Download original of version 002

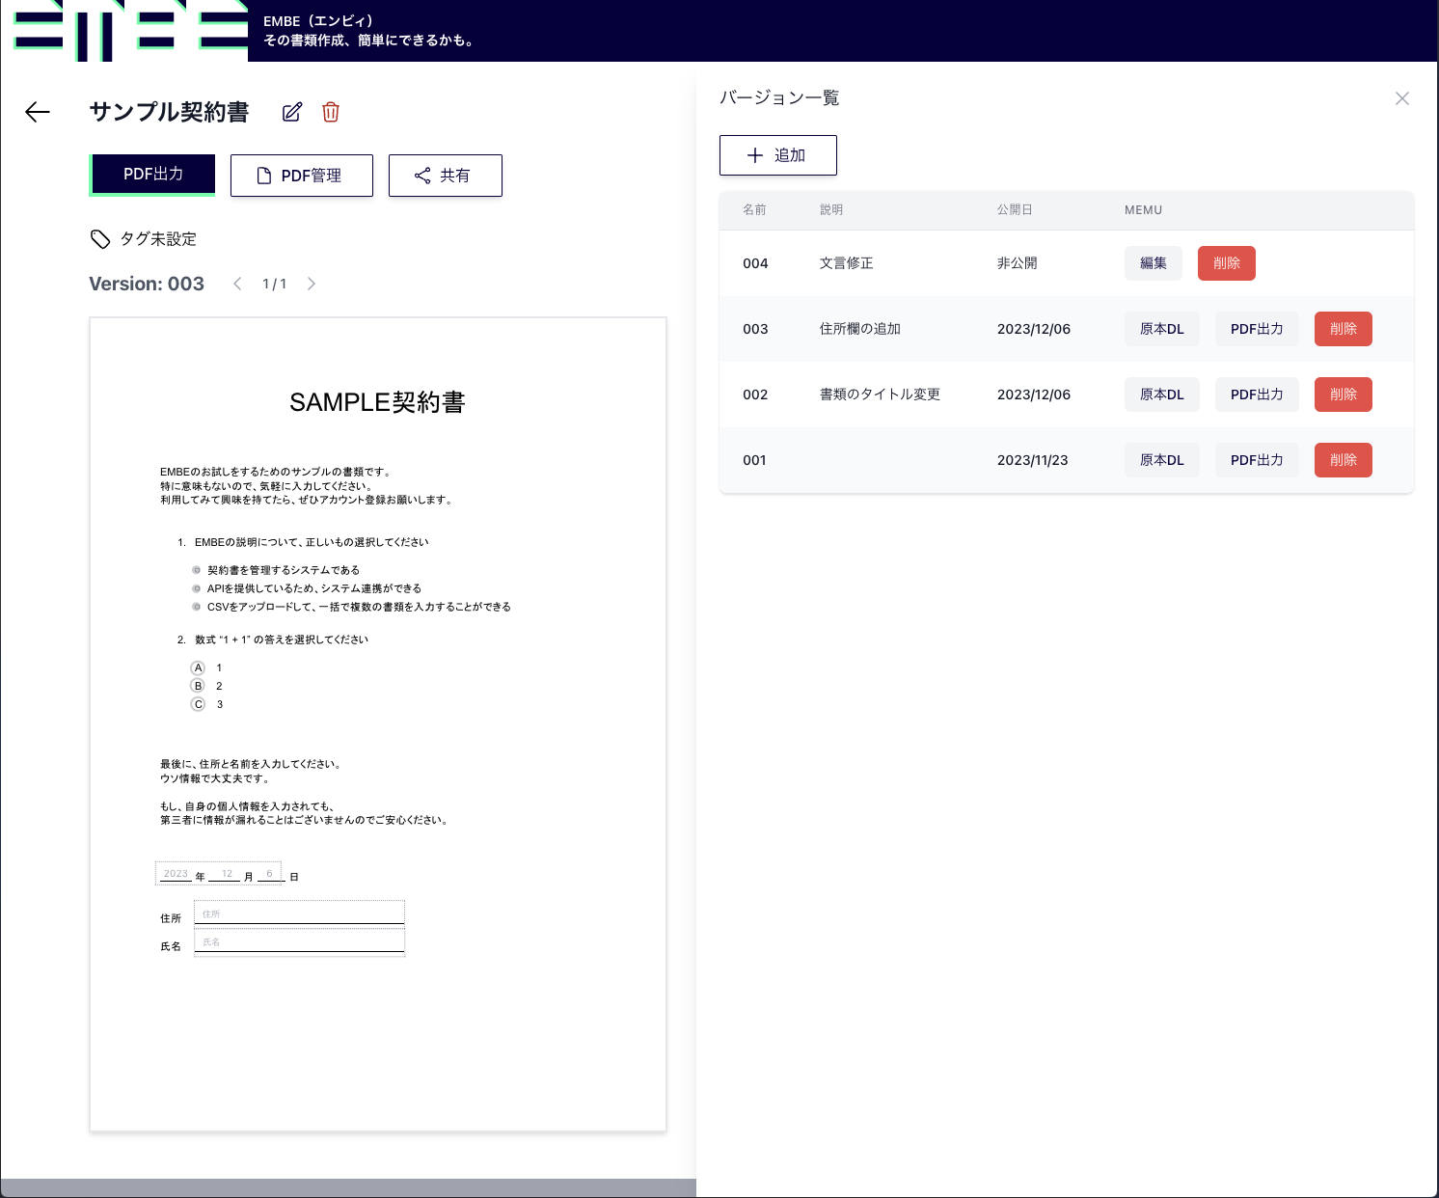coord(1162,395)
